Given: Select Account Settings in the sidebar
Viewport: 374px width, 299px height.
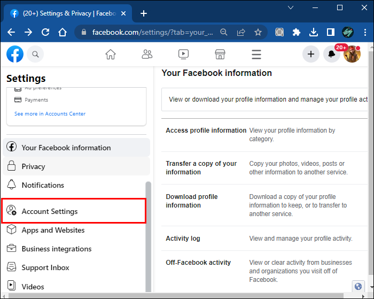Looking at the screenshot, I should [x=50, y=211].
